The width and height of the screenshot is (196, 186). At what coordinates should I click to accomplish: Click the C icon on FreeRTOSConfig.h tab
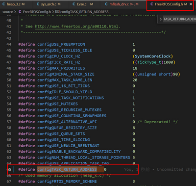pos(152,4)
